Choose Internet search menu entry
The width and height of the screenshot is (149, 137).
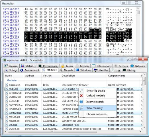click(x=98, y=102)
